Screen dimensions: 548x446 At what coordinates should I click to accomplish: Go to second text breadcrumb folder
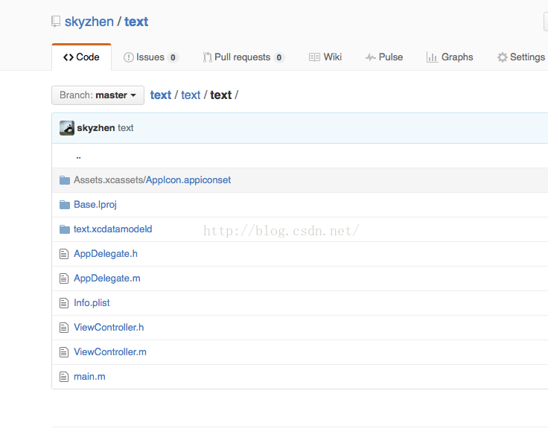191,95
